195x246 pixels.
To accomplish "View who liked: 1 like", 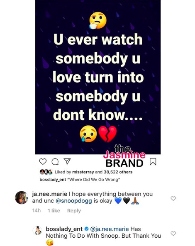I will [x=54, y=211].
